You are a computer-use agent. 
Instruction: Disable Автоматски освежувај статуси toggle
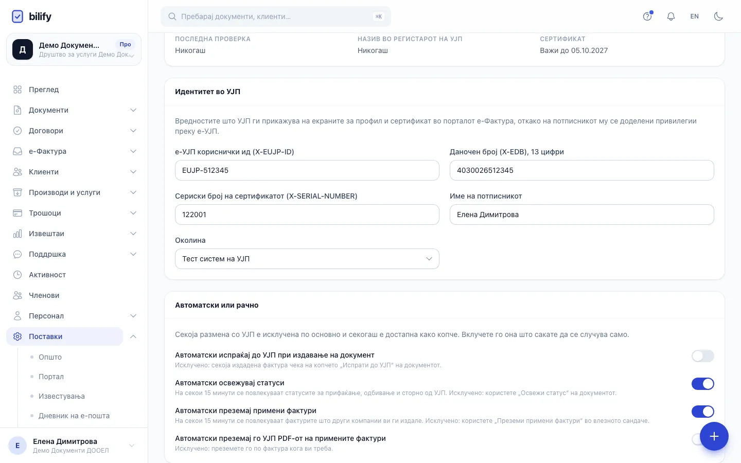coord(703,384)
